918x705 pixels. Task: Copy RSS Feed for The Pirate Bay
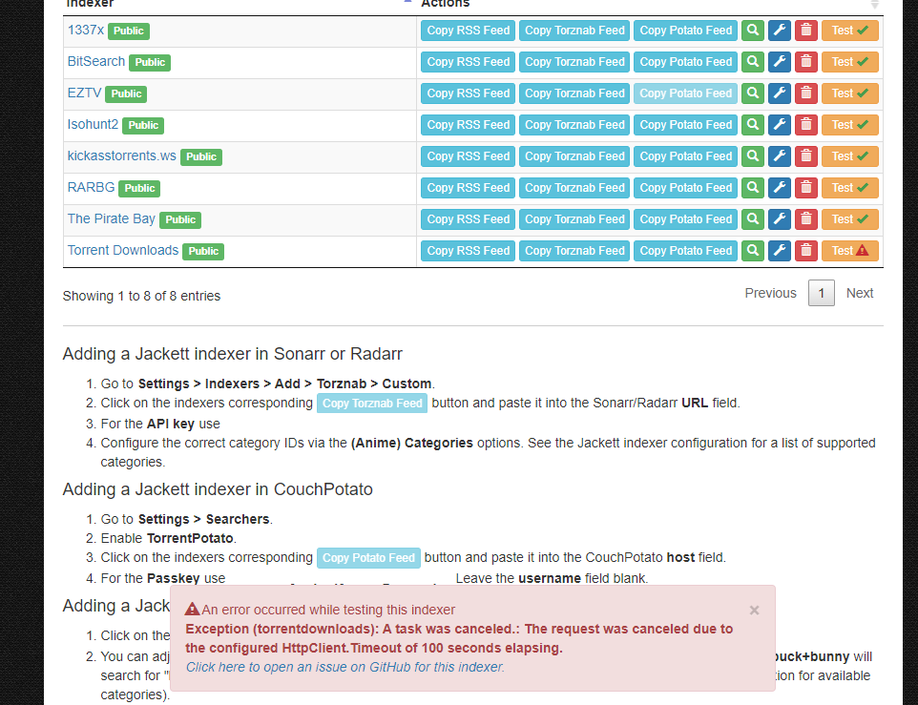tap(468, 219)
